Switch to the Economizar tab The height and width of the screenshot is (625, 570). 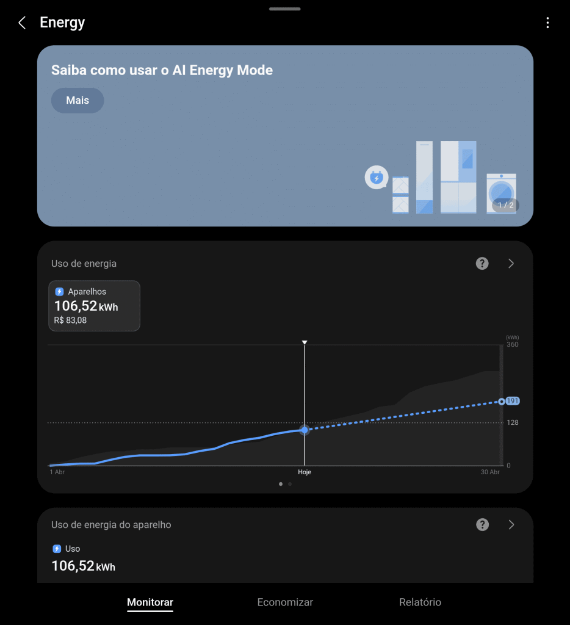[285, 602]
